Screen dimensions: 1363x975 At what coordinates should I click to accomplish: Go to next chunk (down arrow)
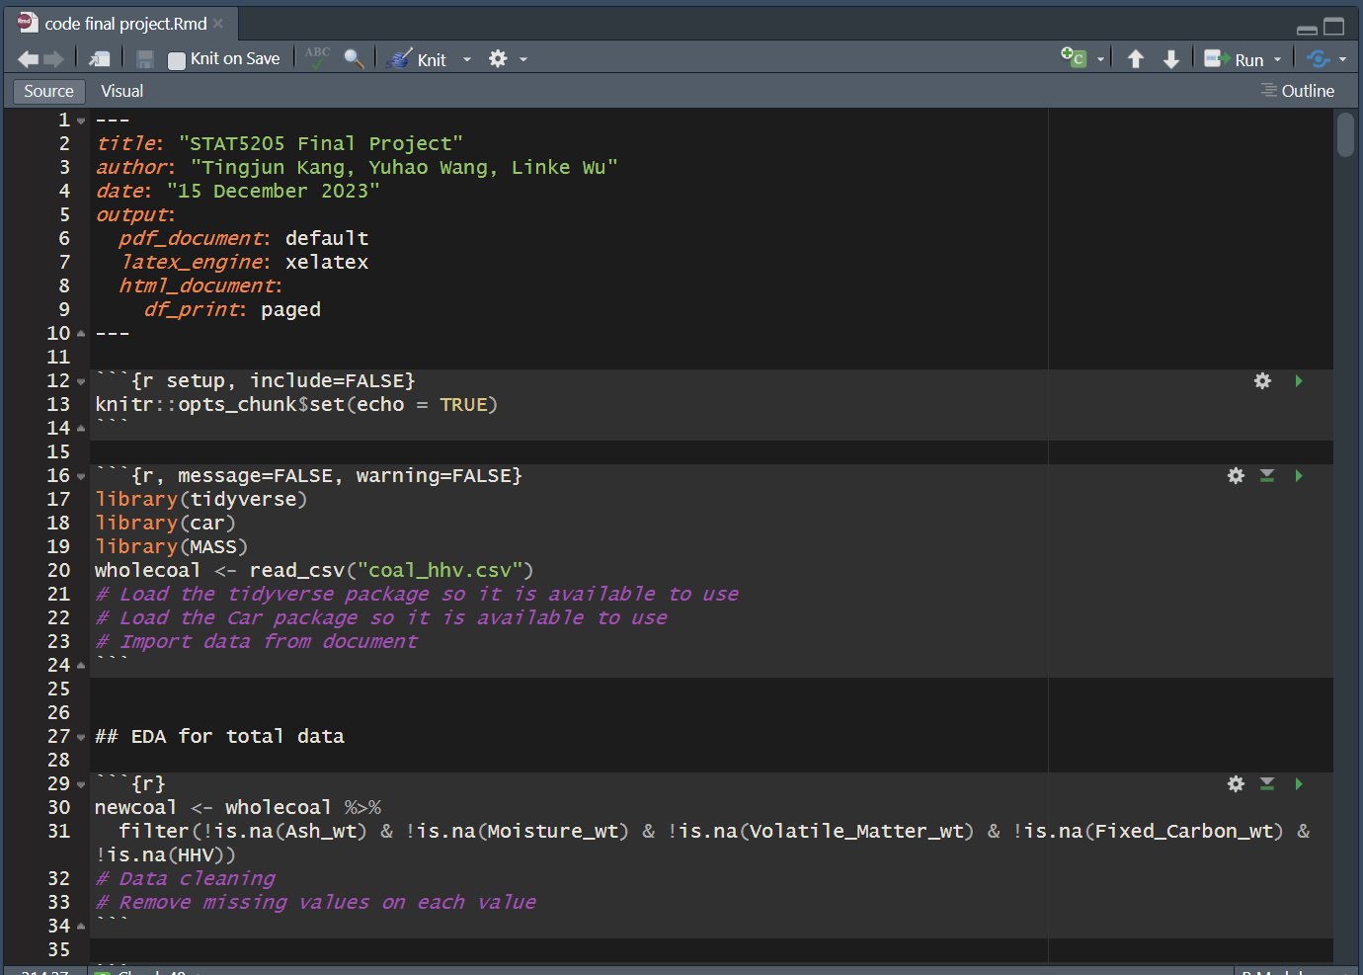(1171, 59)
